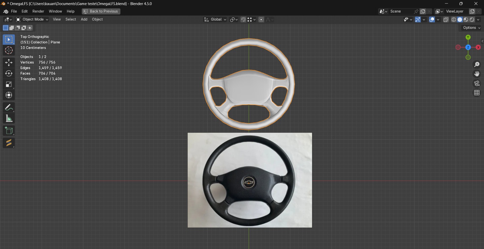The width and height of the screenshot is (484, 249).
Task: Toggle viewport gizmos display
Action: [418, 20]
